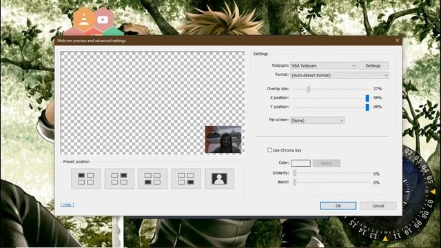This screenshot has height=248, width=441.
Task: Click the Blend slider handle
Action: point(294,182)
